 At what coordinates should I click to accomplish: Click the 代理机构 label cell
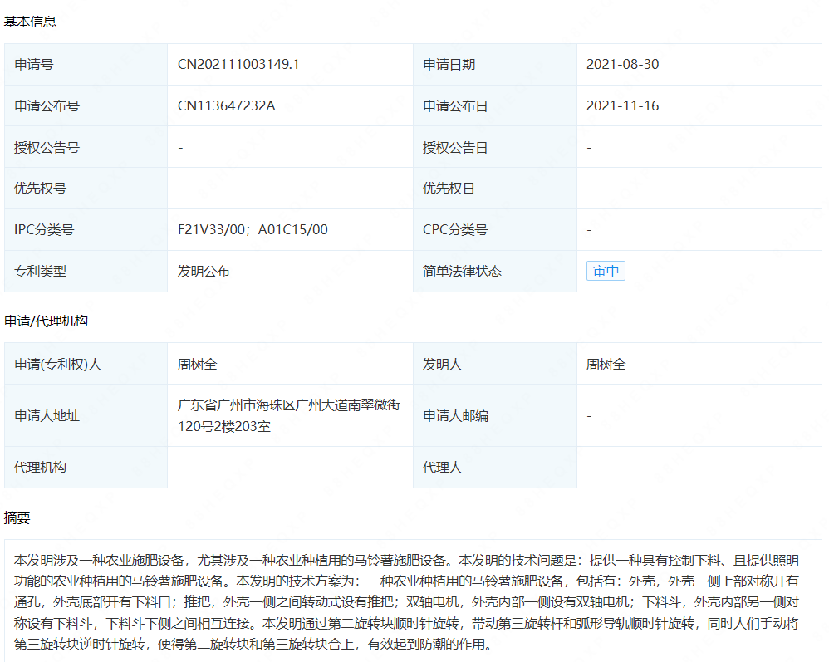point(86,468)
